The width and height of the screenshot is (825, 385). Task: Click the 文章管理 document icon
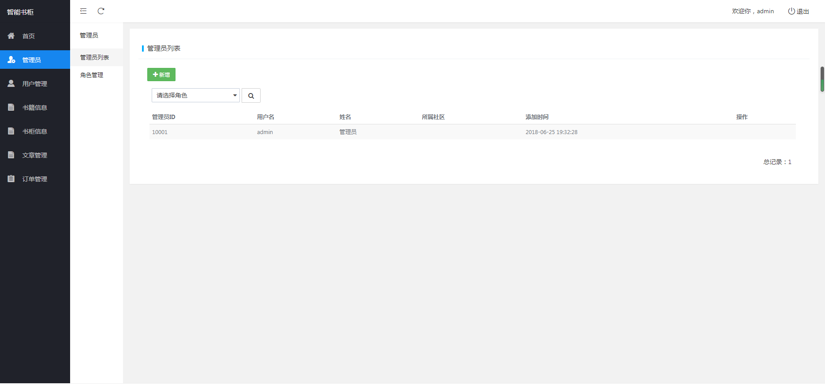point(11,155)
